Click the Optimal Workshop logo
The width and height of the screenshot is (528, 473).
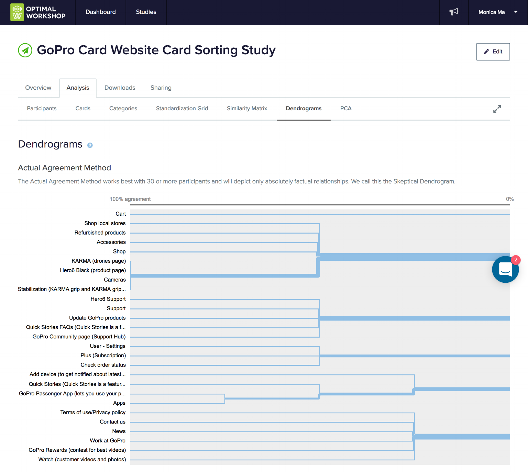[x=38, y=12]
